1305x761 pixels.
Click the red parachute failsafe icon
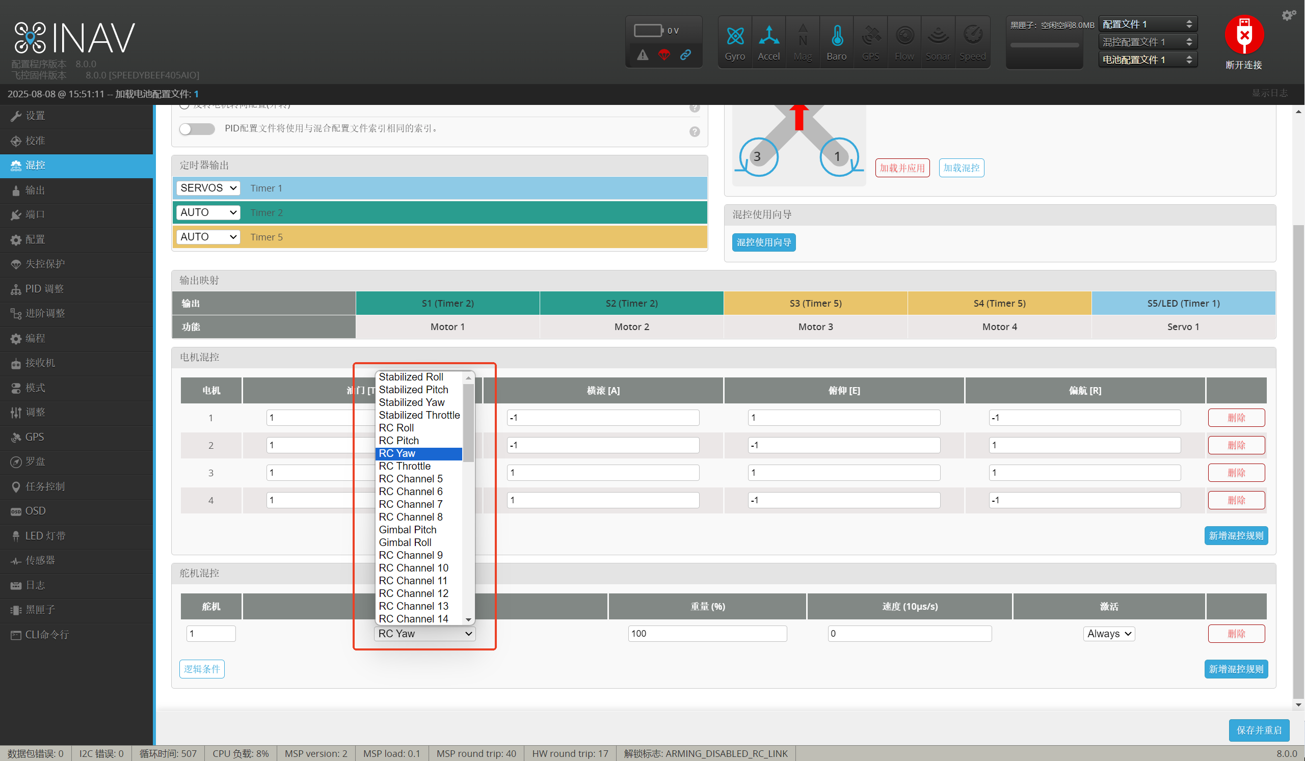(664, 55)
